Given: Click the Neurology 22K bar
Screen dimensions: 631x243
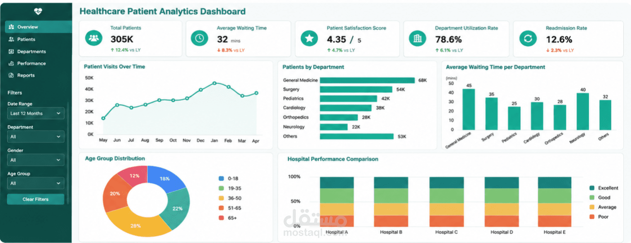Looking at the screenshot, I should pos(334,127).
